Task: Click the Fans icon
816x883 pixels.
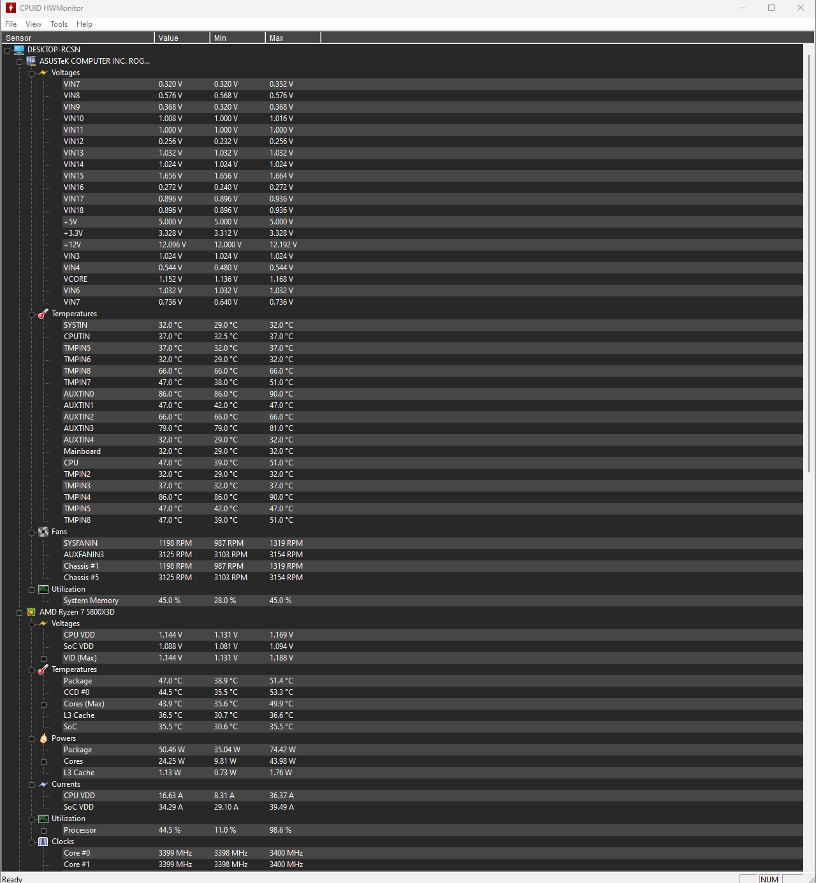Action: tap(43, 532)
